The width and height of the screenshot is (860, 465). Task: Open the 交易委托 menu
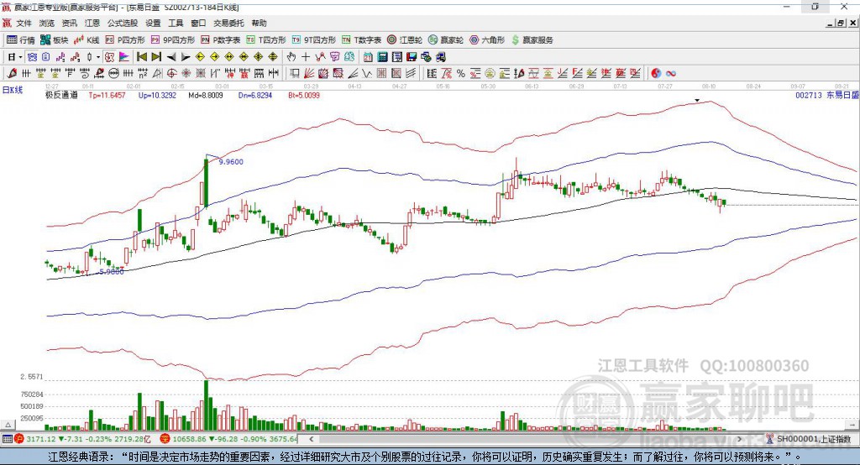228,23
